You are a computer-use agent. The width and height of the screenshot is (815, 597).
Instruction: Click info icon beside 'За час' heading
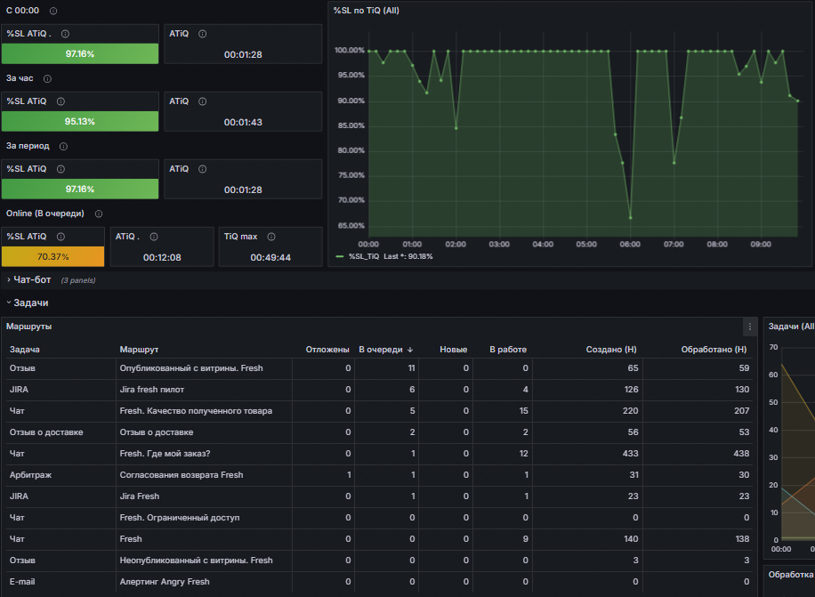click(47, 79)
